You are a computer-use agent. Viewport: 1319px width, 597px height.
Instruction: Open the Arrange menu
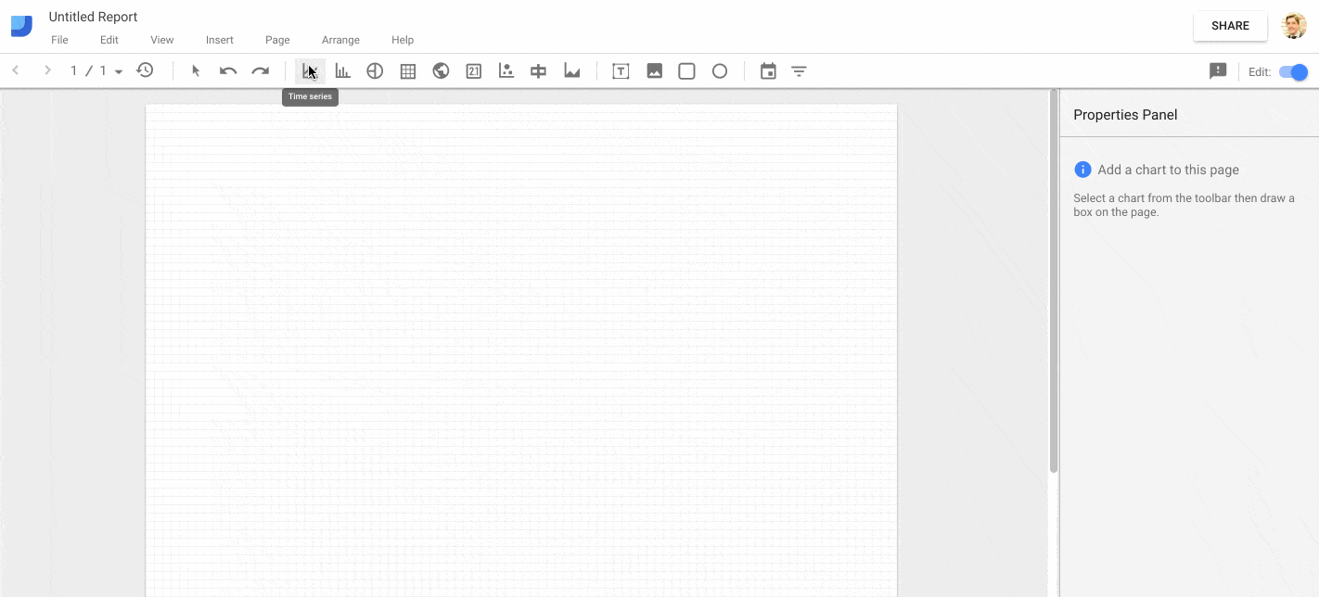[340, 40]
